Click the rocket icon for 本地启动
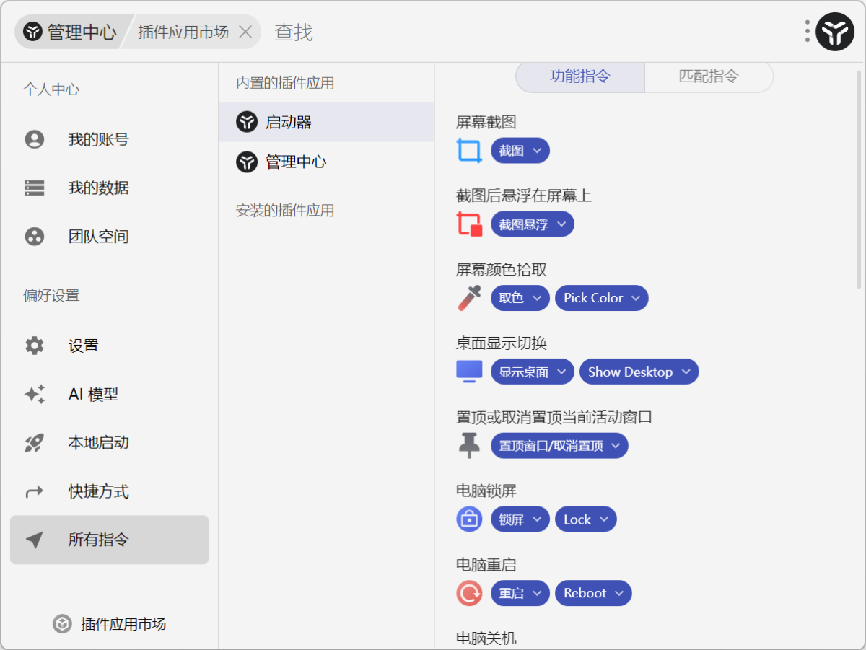Screen dimensions: 866x650 [x=35, y=442]
